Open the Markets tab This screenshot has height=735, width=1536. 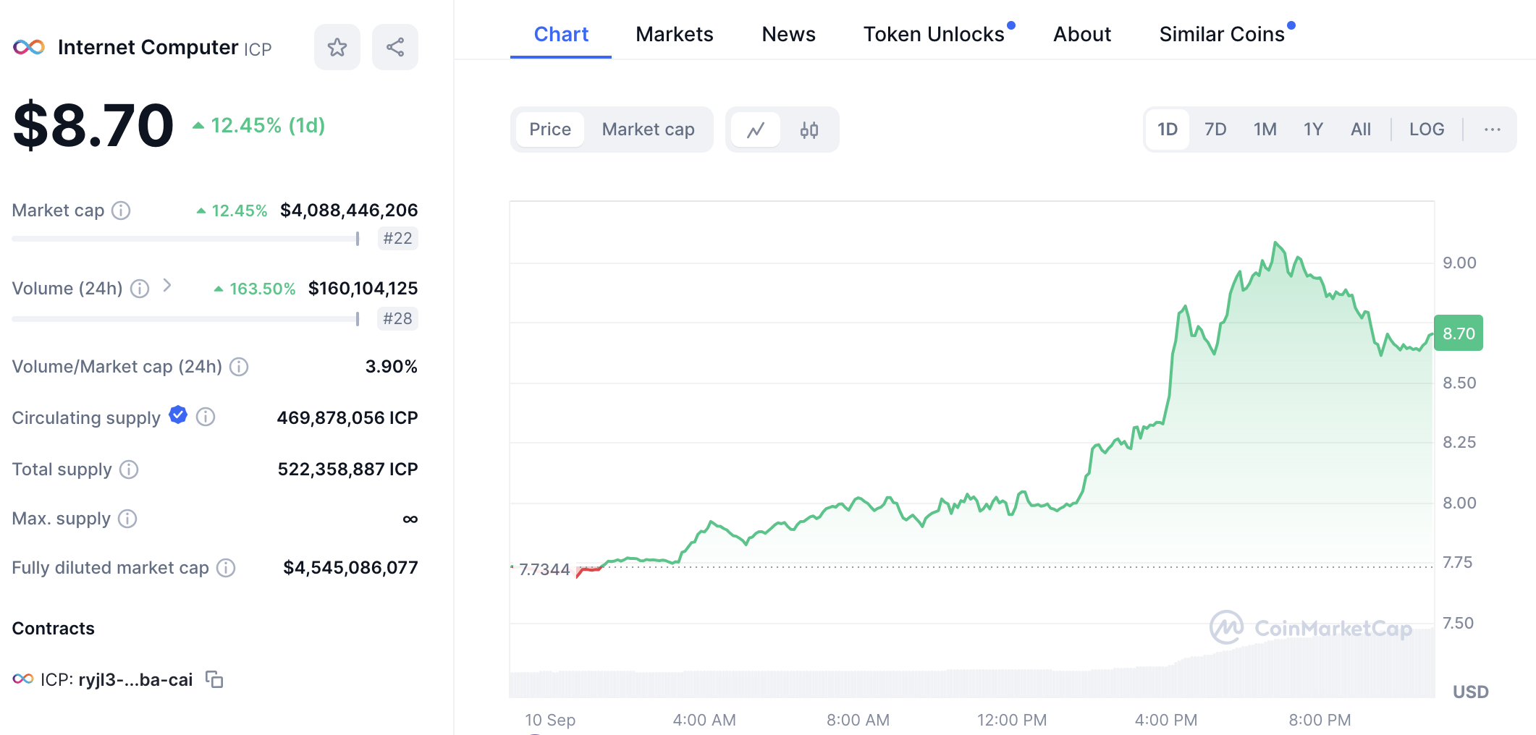(x=674, y=35)
